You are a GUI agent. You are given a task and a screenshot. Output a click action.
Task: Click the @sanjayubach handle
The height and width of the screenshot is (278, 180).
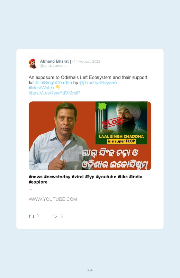(53, 65)
